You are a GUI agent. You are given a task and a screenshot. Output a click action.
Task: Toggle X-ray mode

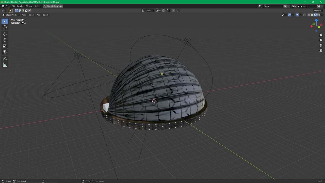[x=305, y=15]
